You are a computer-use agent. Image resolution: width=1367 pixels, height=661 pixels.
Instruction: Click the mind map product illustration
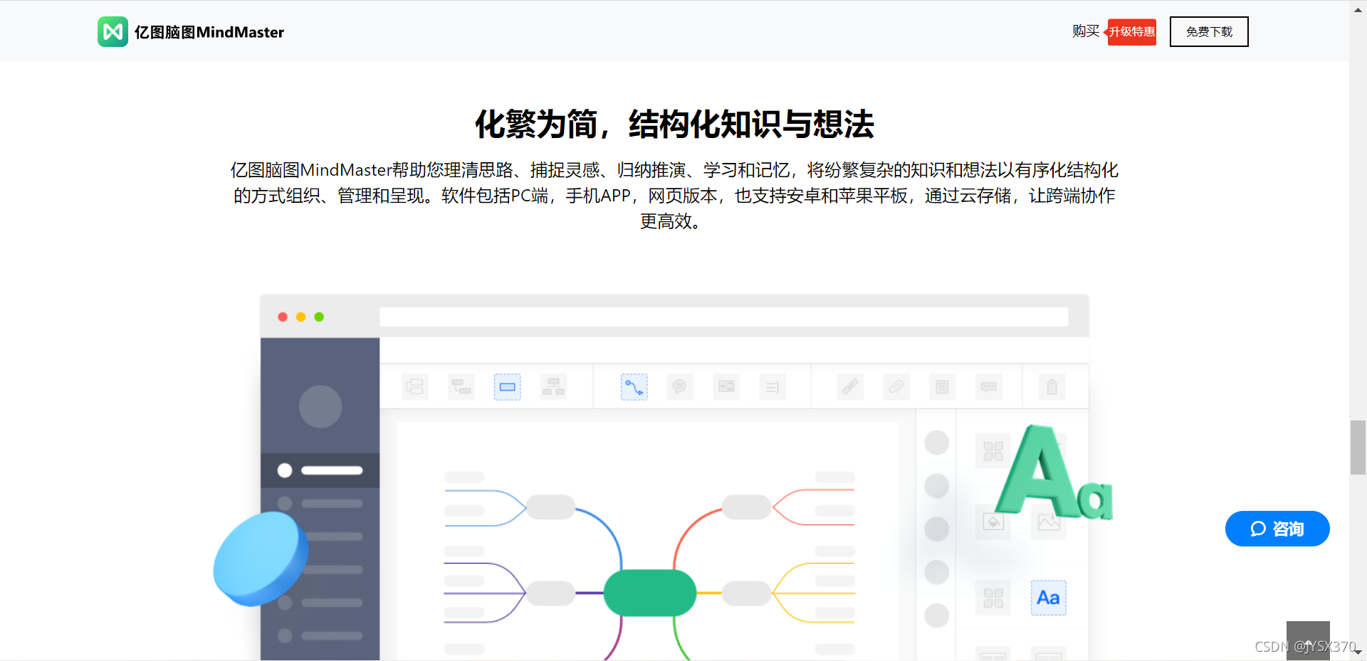coord(664,477)
